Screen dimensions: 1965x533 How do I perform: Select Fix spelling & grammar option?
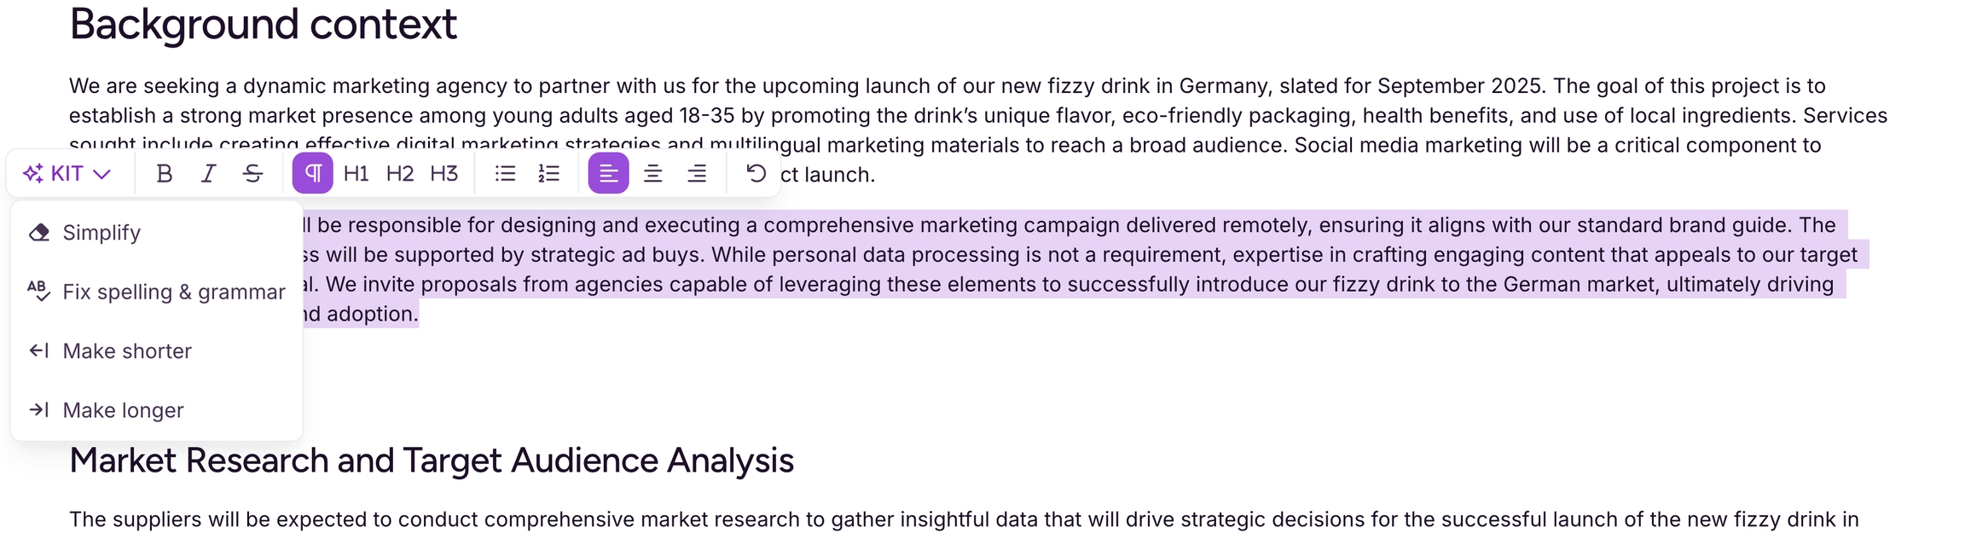click(173, 292)
